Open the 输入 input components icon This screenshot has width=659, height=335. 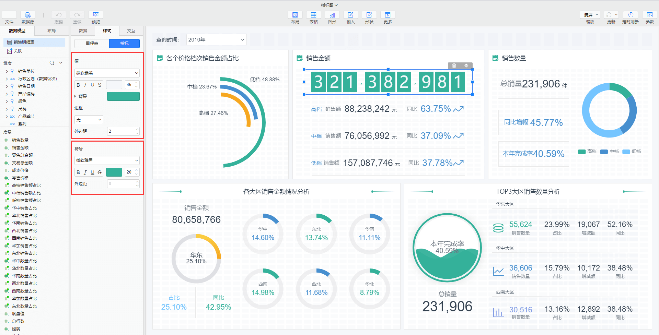(x=350, y=15)
